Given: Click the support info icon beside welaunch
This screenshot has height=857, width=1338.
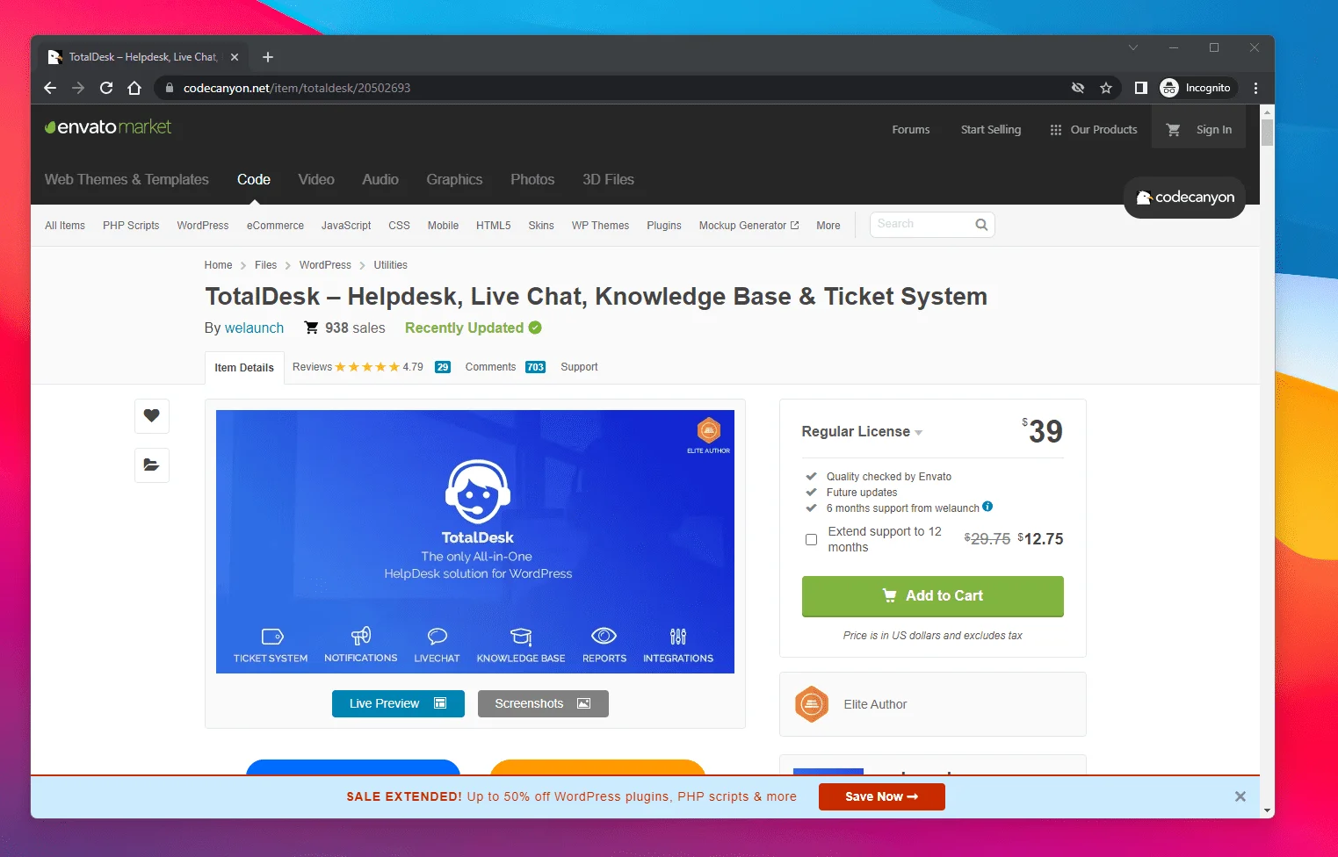Looking at the screenshot, I should click(x=987, y=507).
